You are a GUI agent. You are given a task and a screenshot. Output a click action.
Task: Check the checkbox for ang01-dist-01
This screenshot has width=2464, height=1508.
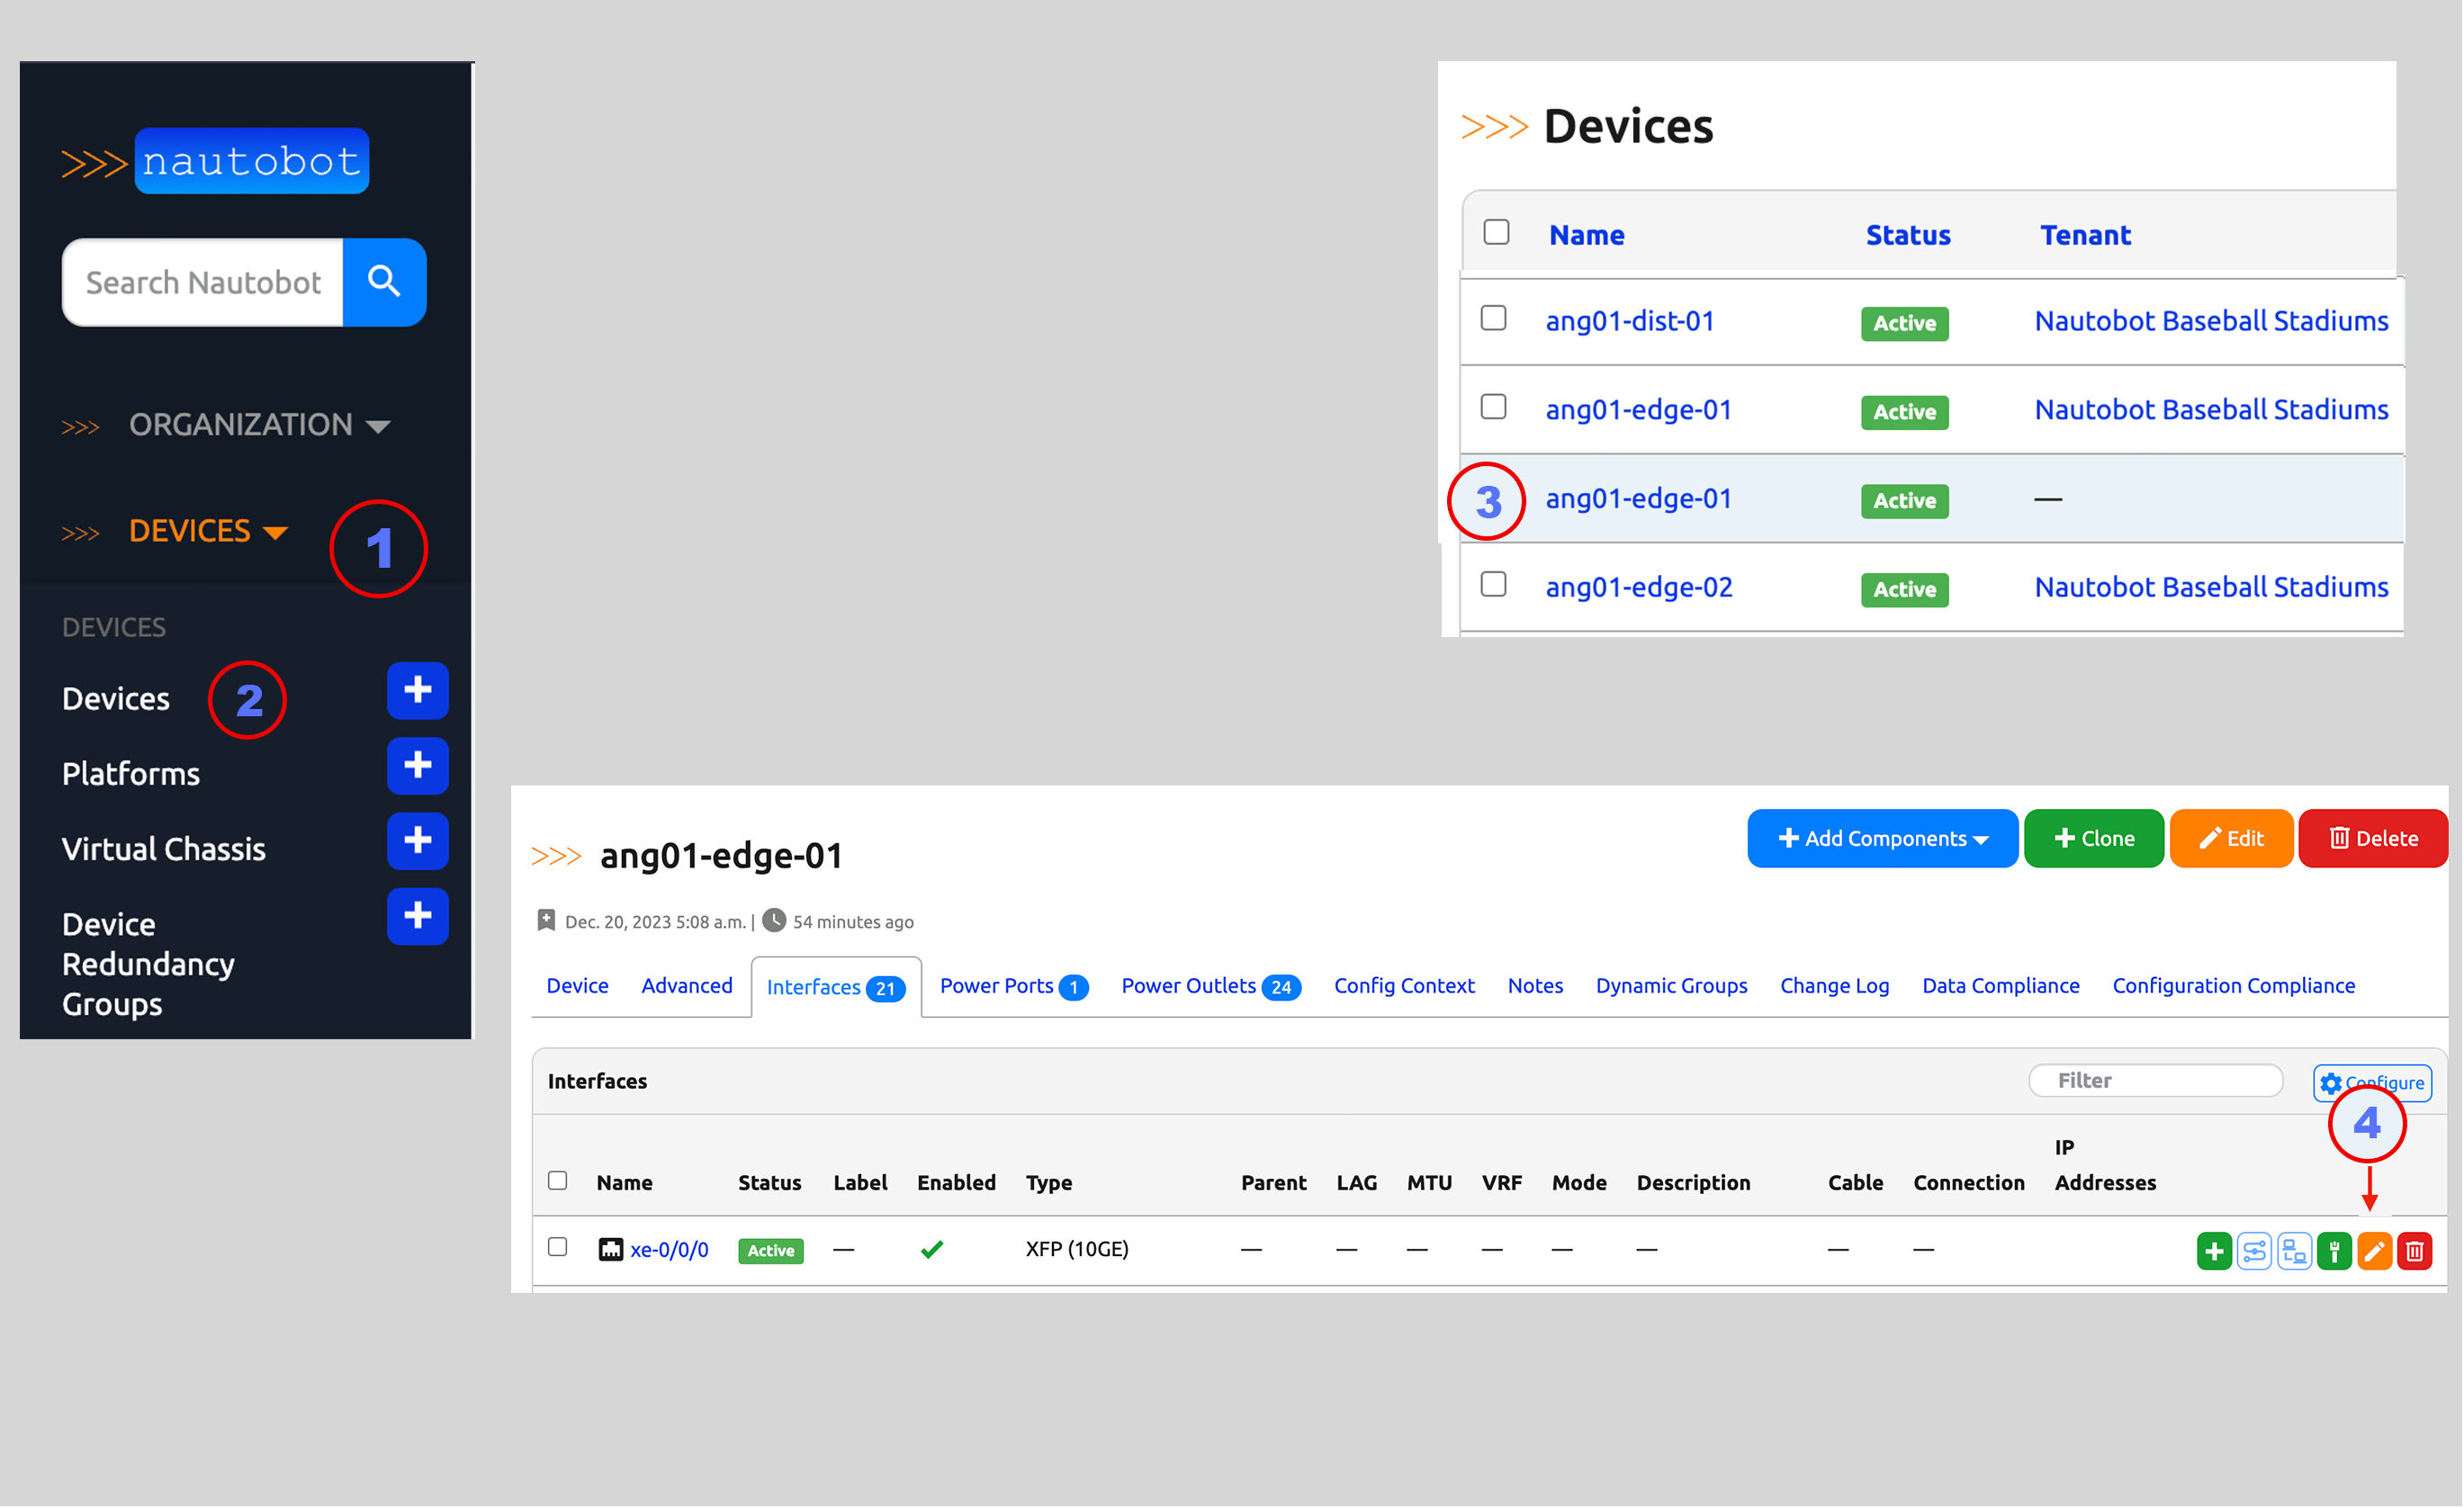tap(1494, 318)
